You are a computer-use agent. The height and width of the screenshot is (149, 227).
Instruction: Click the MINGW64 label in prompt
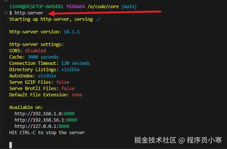tap(77, 6)
